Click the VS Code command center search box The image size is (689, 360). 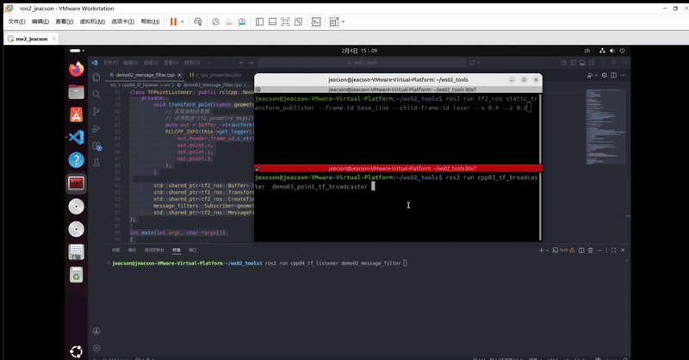(362, 63)
